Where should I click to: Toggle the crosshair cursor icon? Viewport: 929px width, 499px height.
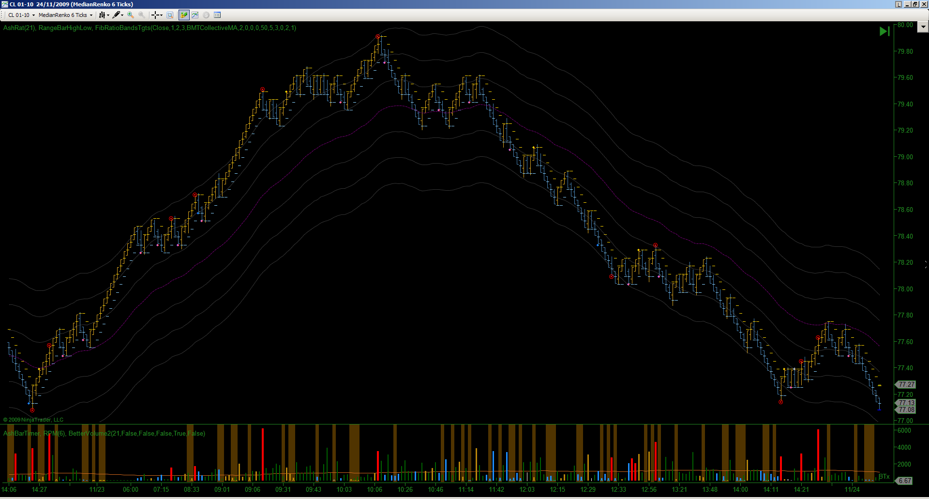point(155,15)
